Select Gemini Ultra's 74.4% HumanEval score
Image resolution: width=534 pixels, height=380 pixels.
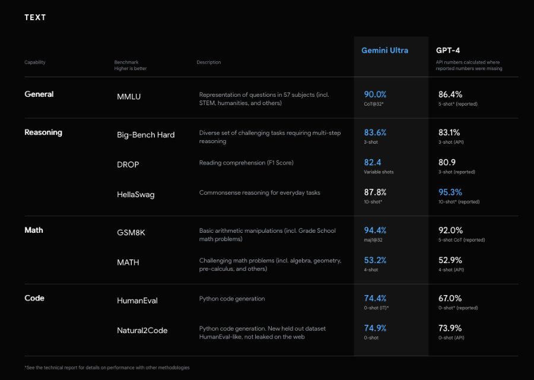click(x=375, y=298)
